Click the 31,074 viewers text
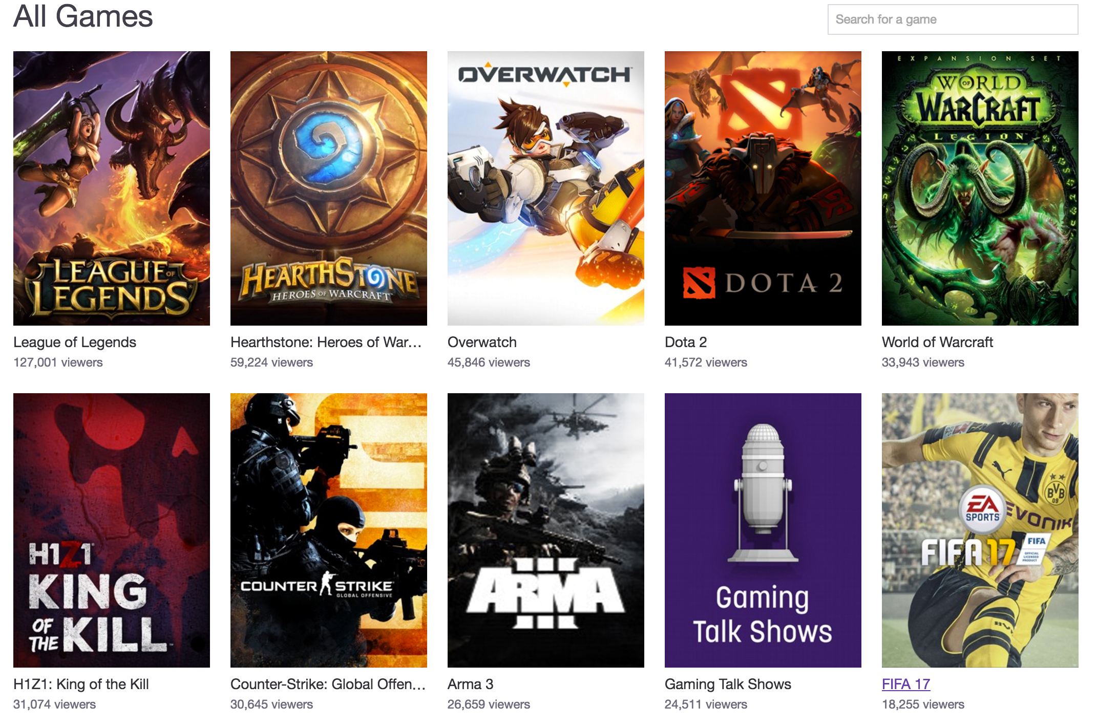The width and height of the screenshot is (1097, 727). [54, 704]
